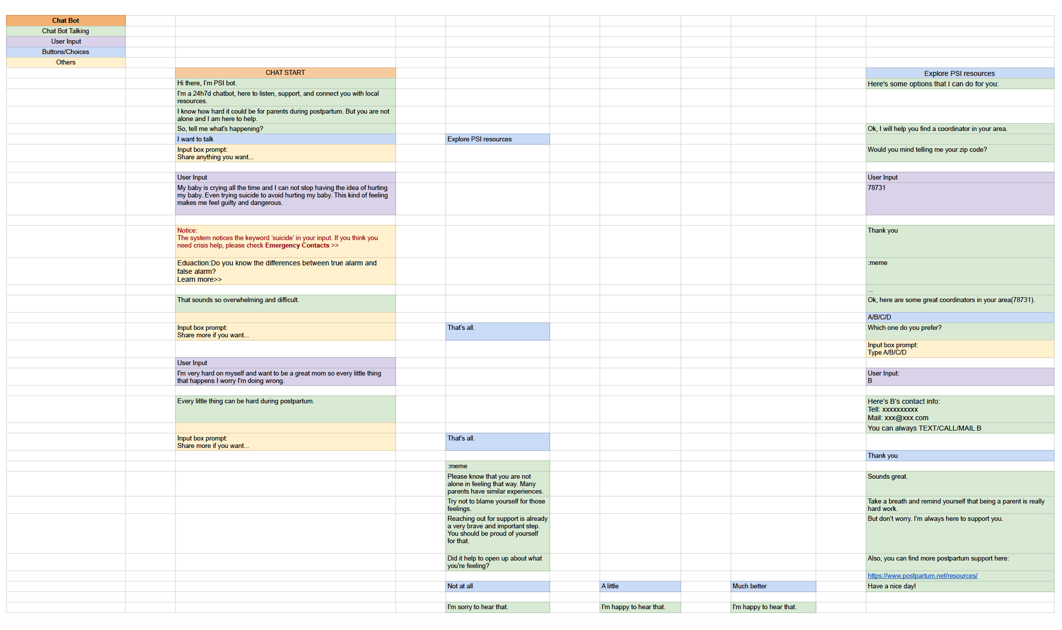Click the 'Eduaction: Do you know the differences' cell
1062x630 pixels.
[x=286, y=271]
